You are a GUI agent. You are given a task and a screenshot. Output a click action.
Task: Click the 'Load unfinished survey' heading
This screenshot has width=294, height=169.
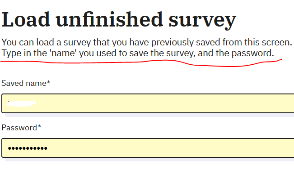click(x=119, y=20)
